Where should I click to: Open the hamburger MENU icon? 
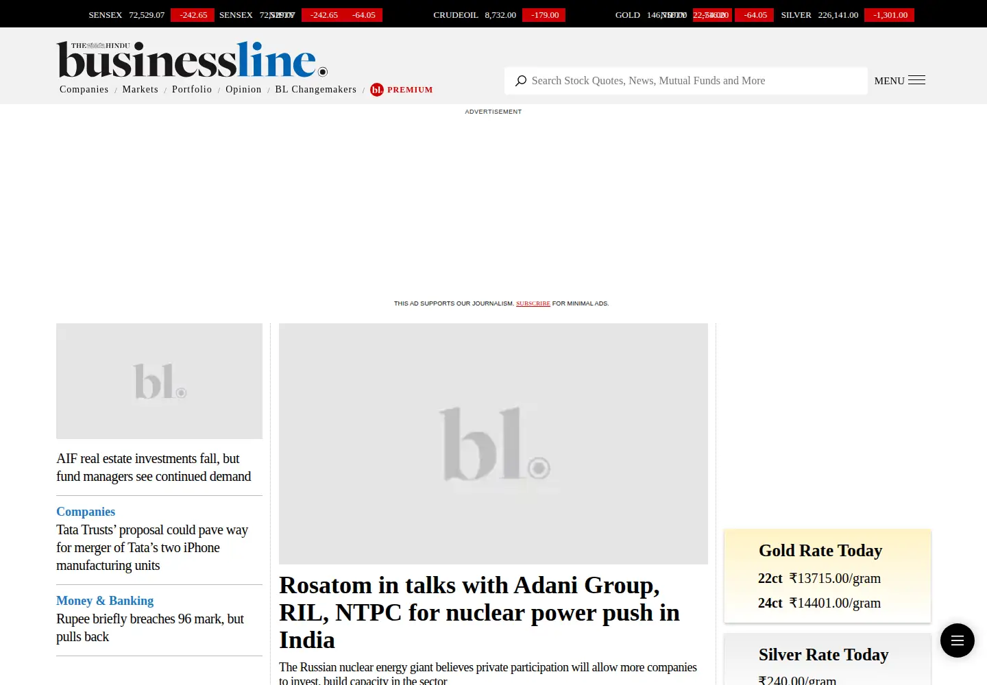916,80
